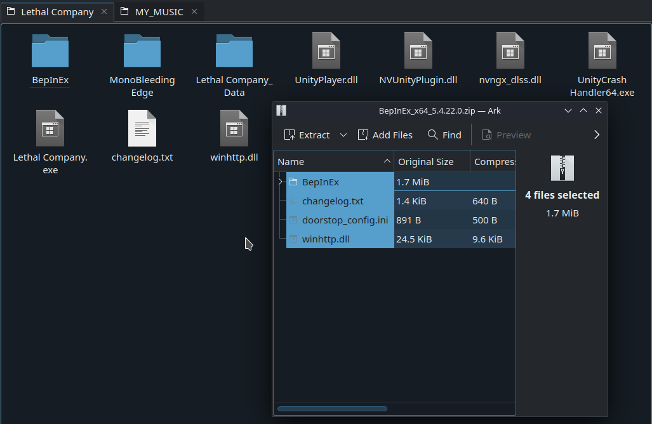652x424 pixels.
Task: Minimize the Ark window
Action: pos(568,110)
